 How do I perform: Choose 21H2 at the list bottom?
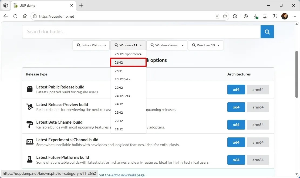coord(128,129)
